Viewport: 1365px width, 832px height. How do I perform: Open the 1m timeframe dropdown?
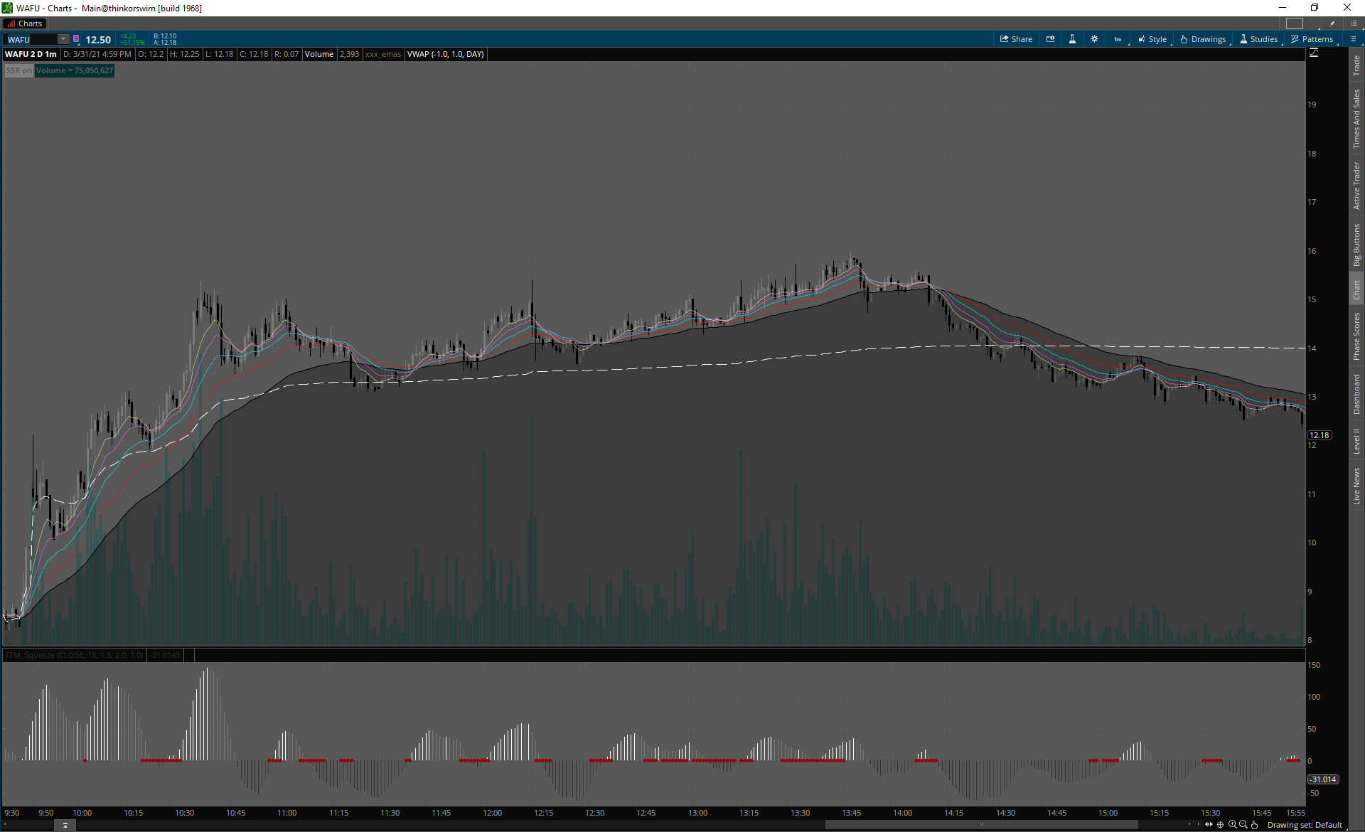[1118, 39]
